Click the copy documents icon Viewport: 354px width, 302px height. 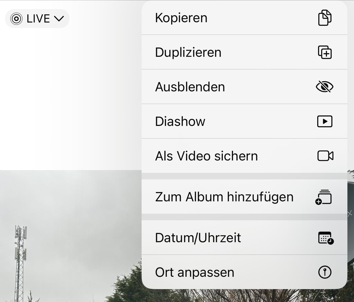[x=325, y=18]
